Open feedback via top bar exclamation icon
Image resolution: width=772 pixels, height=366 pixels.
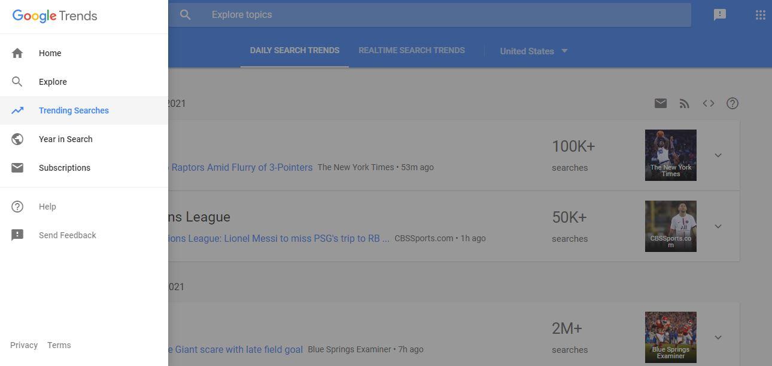[720, 15]
